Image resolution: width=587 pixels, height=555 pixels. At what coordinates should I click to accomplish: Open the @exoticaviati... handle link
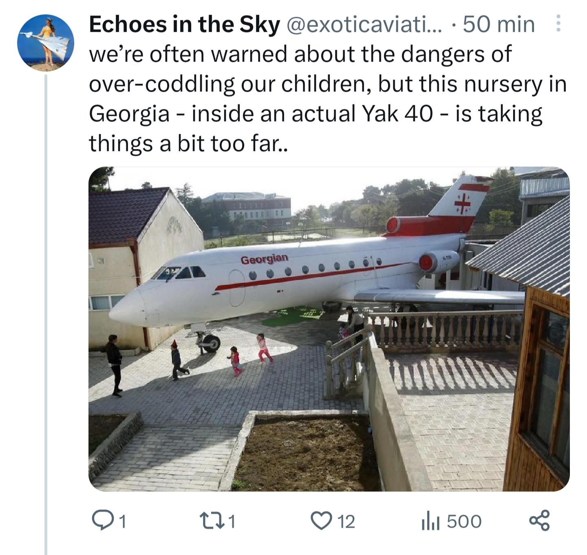364,24
